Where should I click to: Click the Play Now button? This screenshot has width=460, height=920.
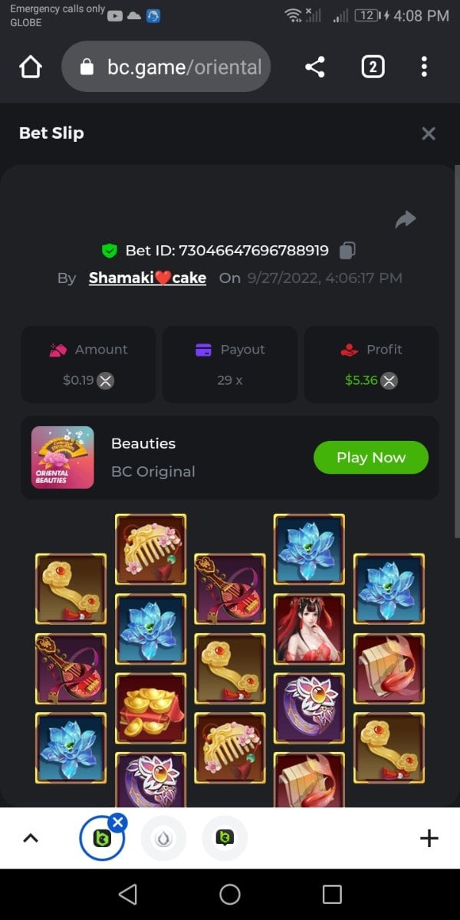(x=371, y=458)
